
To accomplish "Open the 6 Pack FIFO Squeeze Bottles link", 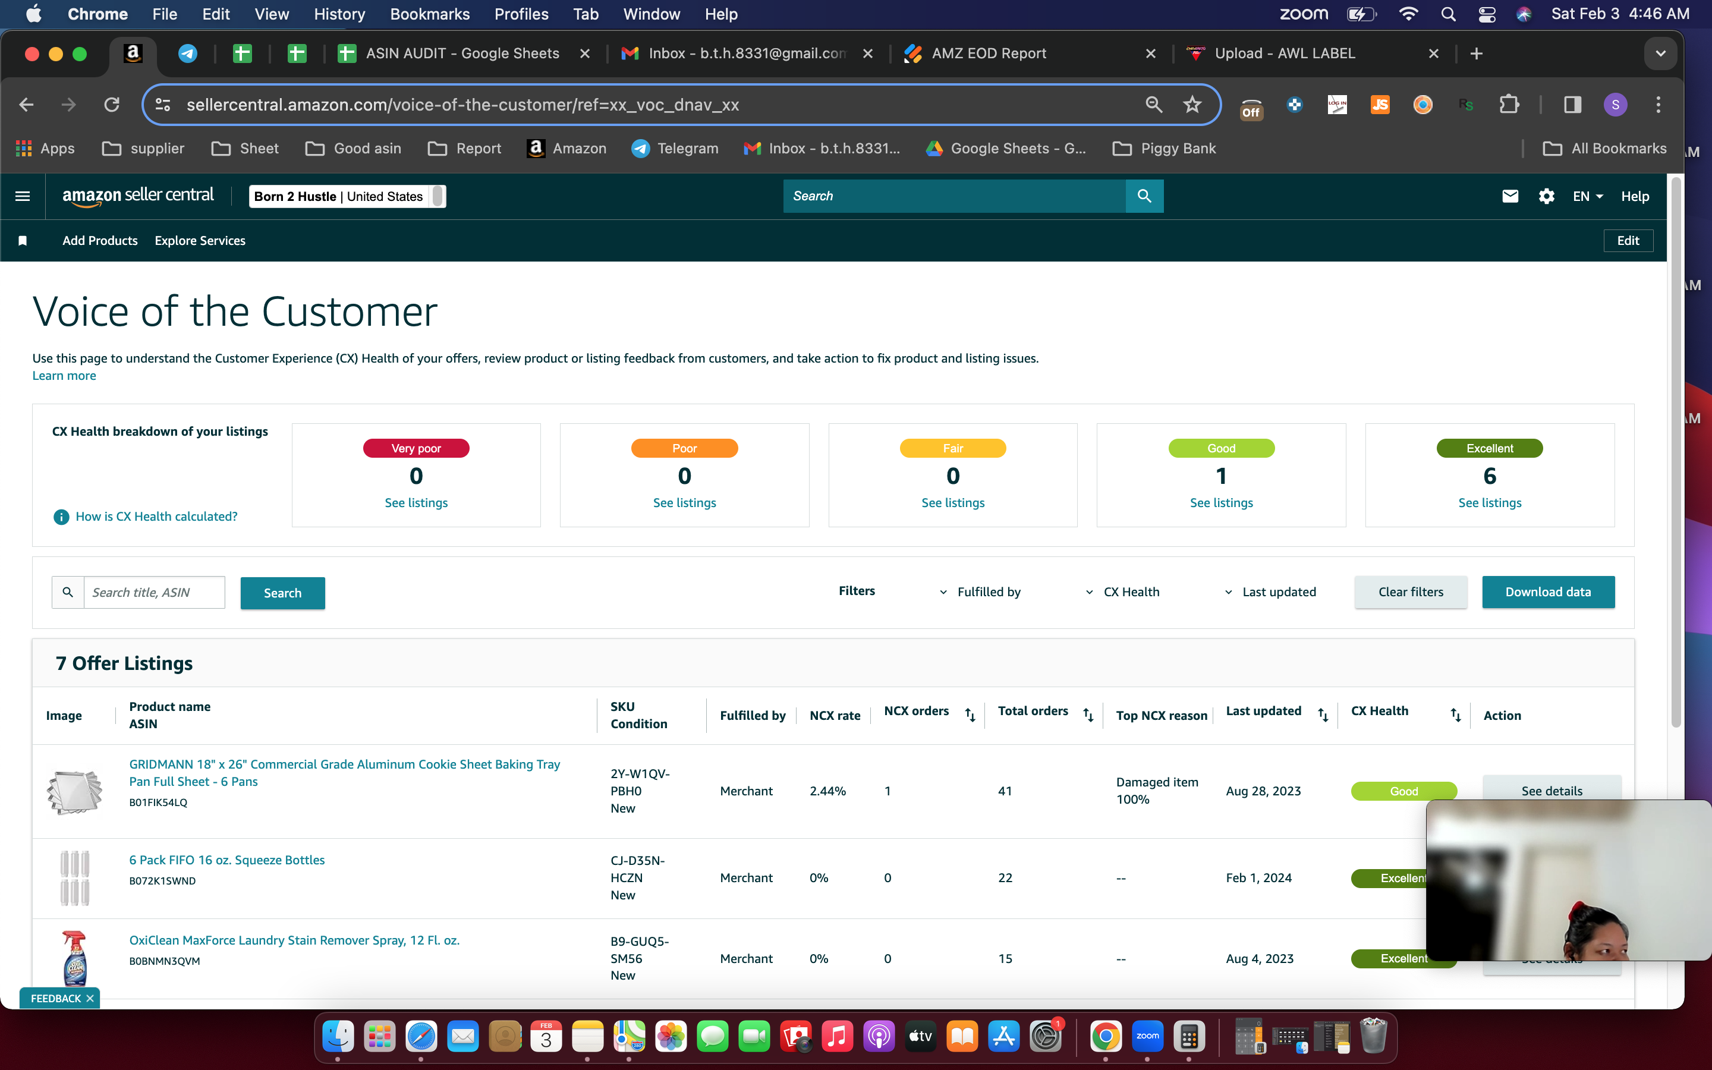I will (x=226, y=860).
